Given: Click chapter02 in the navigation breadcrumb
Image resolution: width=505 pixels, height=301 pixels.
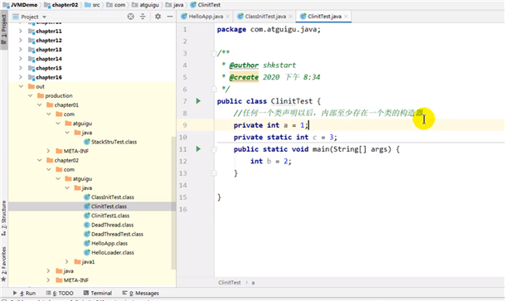Looking at the screenshot, I should click(x=65, y=5).
